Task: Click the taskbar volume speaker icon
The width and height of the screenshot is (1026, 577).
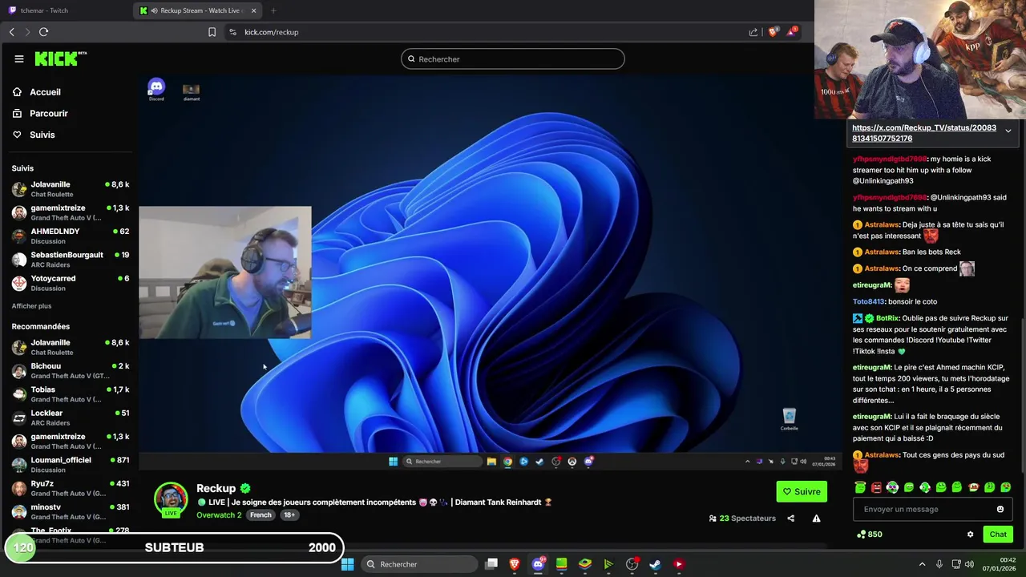Action: 969,564
